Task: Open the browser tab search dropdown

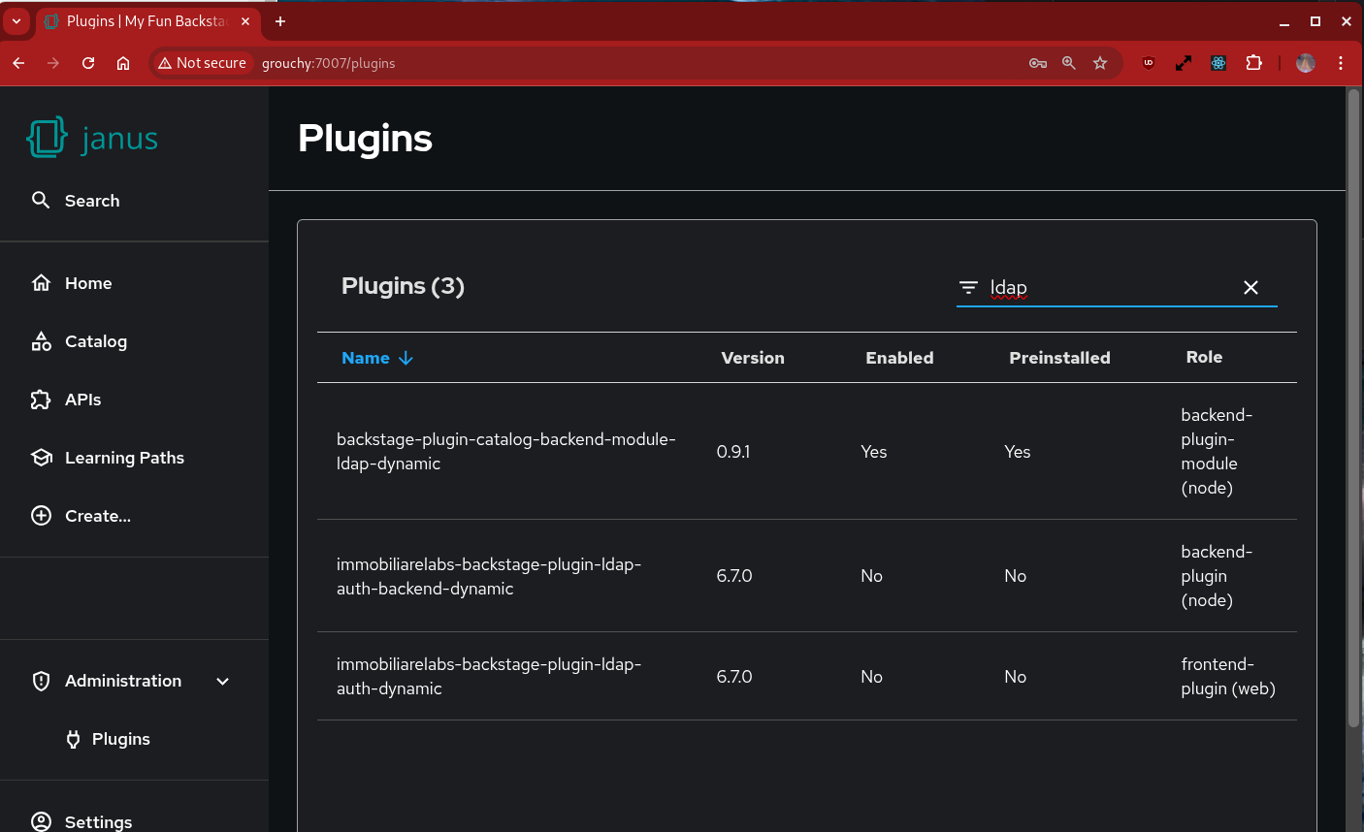Action: (16, 20)
